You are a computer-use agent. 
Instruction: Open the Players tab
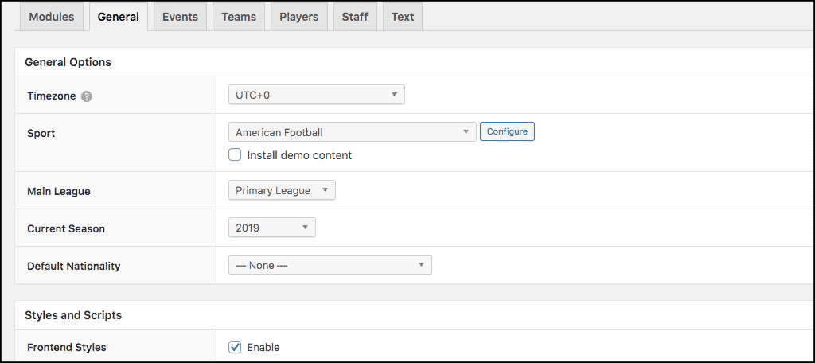tap(298, 17)
